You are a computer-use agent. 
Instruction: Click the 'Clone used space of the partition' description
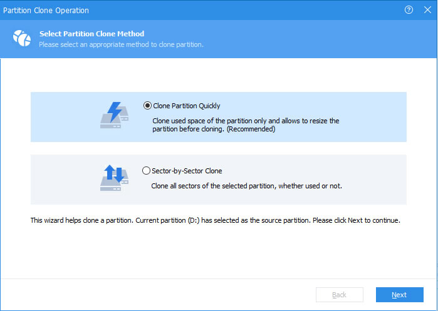[246, 125]
